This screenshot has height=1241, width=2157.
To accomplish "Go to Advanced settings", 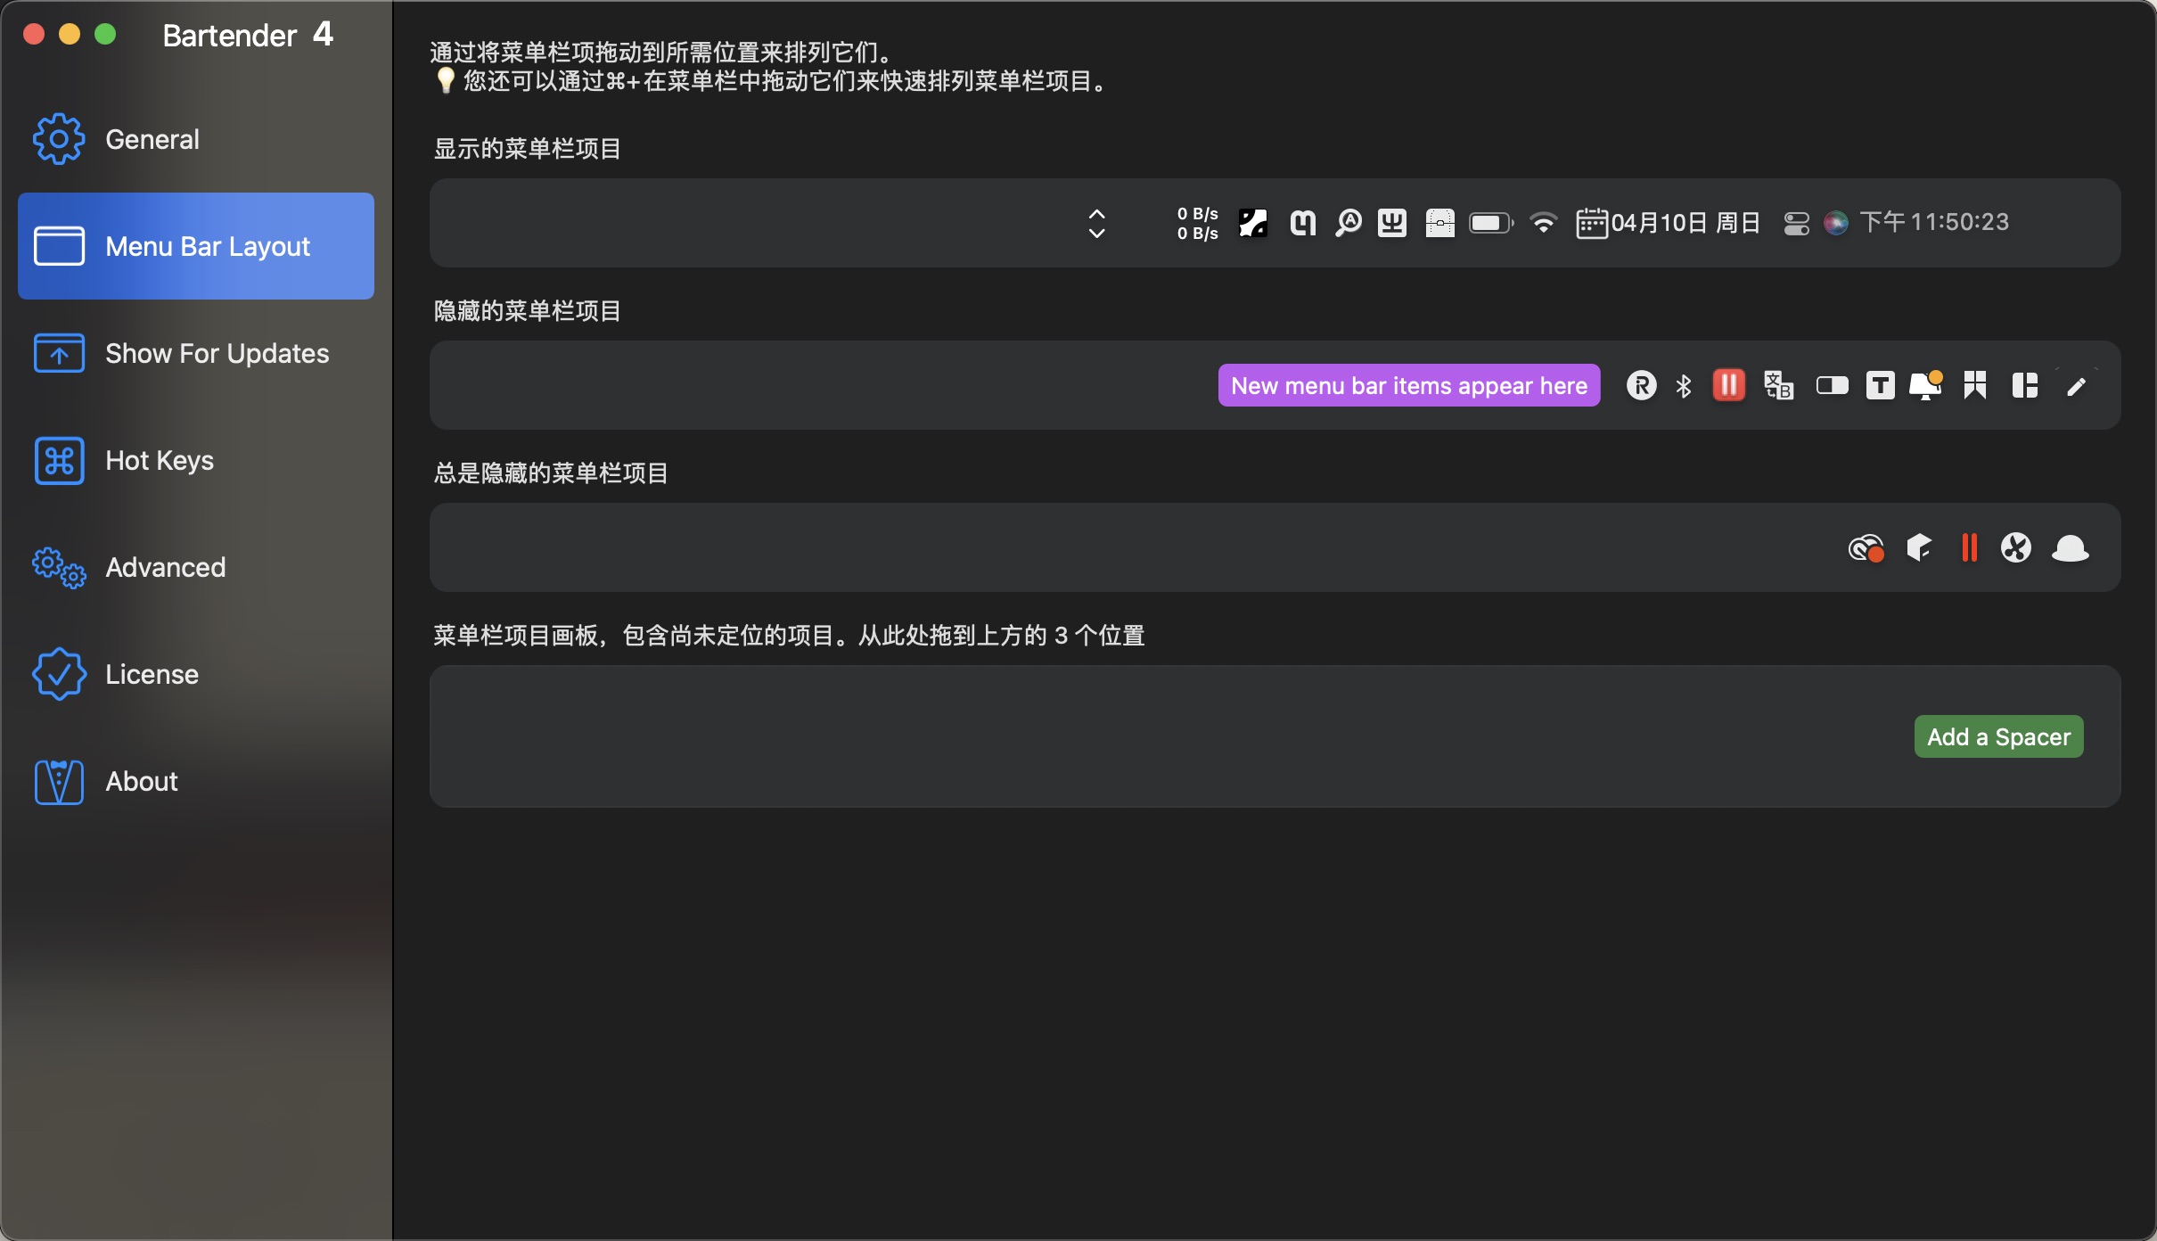I will (x=165, y=568).
